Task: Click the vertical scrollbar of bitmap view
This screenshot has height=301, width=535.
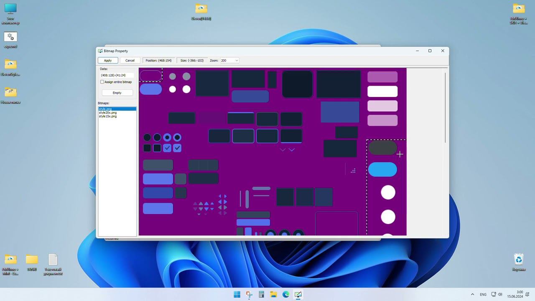Action: coord(446,108)
